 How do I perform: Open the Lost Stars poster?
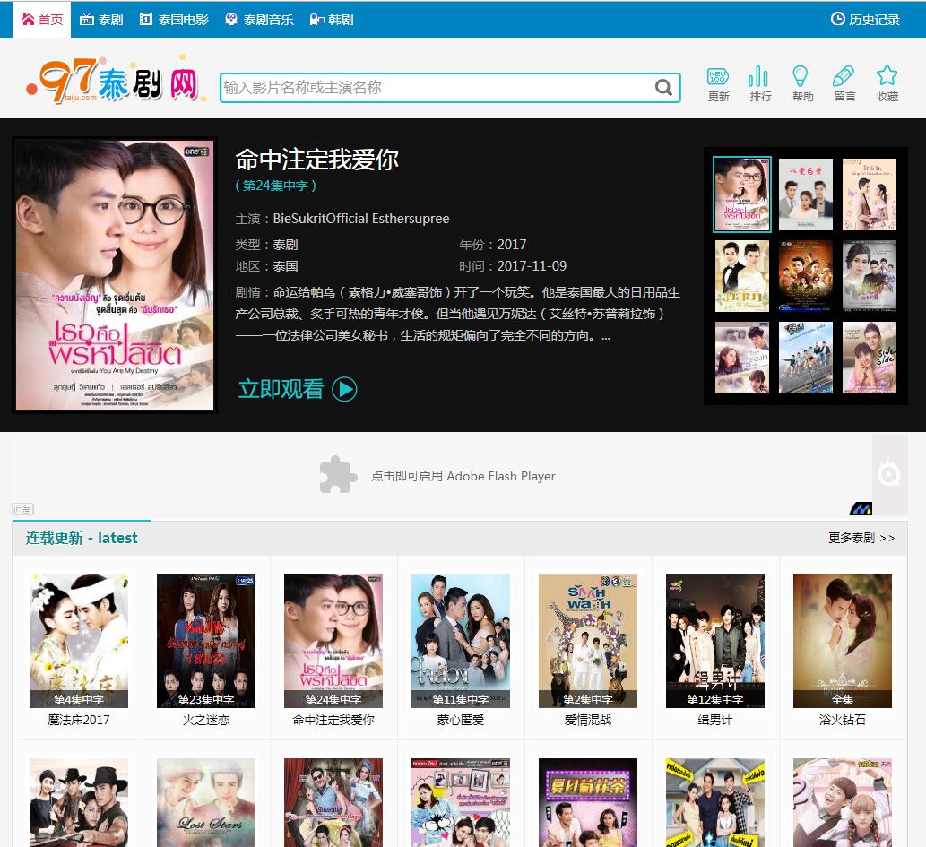206,803
